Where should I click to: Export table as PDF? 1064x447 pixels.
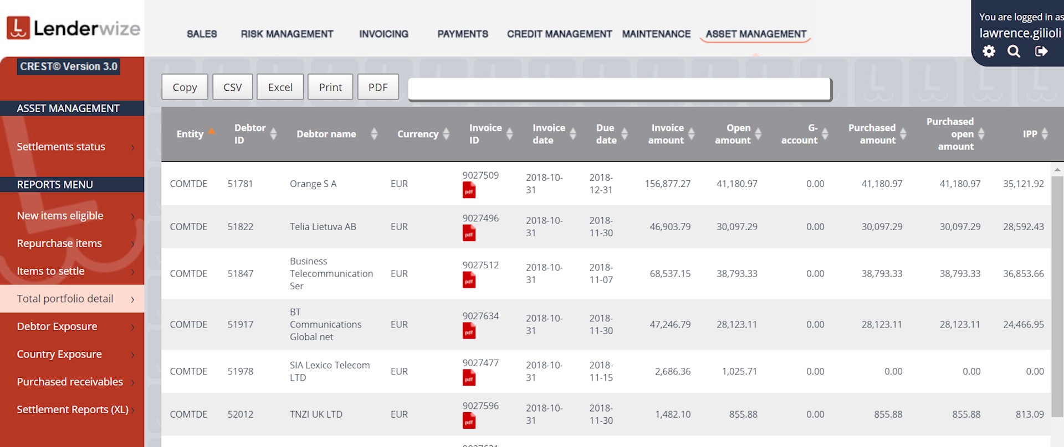tap(378, 87)
